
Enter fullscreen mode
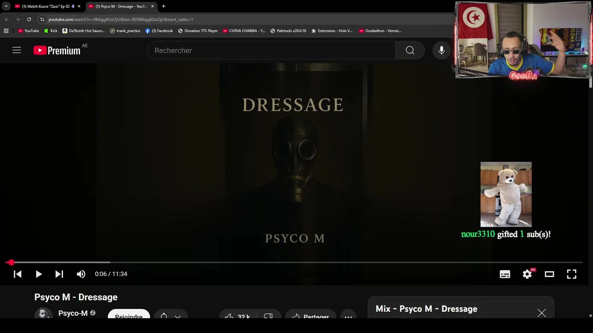(572, 274)
